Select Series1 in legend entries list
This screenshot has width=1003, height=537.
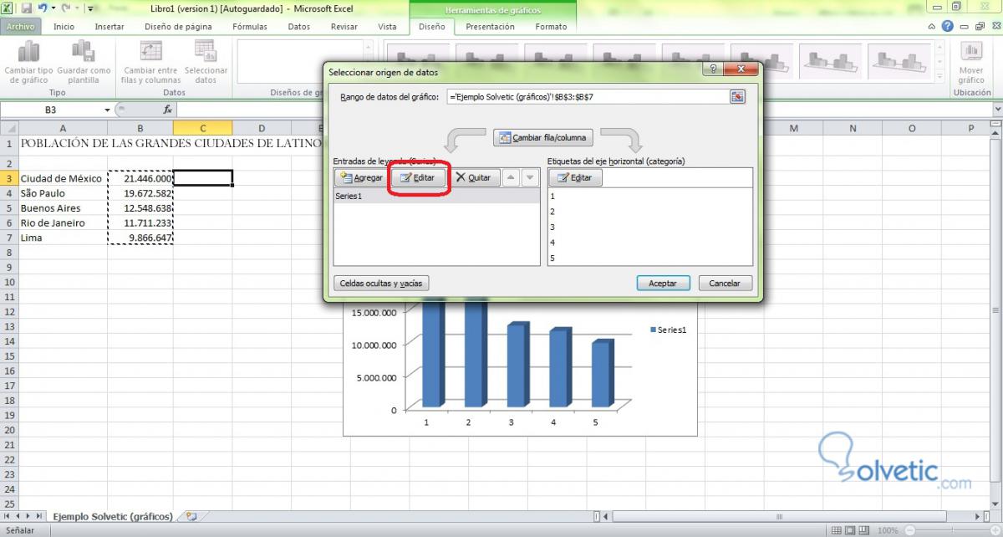coord(436,196)
